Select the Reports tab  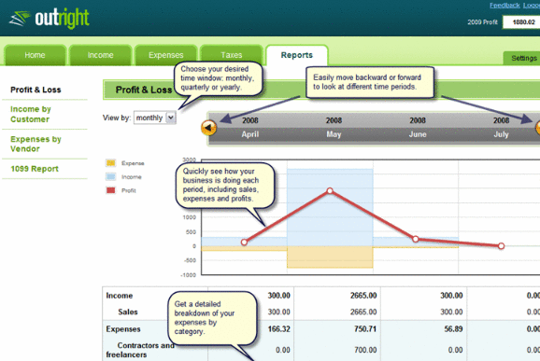pyautogui.click(x=297, y=55)
